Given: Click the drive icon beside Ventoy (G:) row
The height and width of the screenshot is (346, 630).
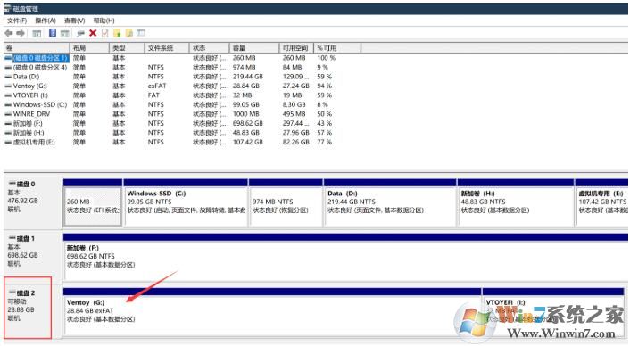Looking at the screenshot, I should point(8,86).
